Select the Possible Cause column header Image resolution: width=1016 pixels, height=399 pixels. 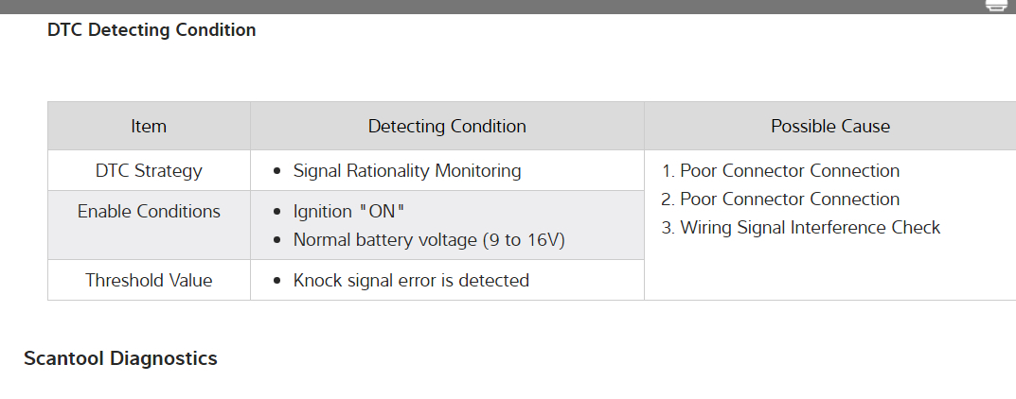tap(829, 126)
